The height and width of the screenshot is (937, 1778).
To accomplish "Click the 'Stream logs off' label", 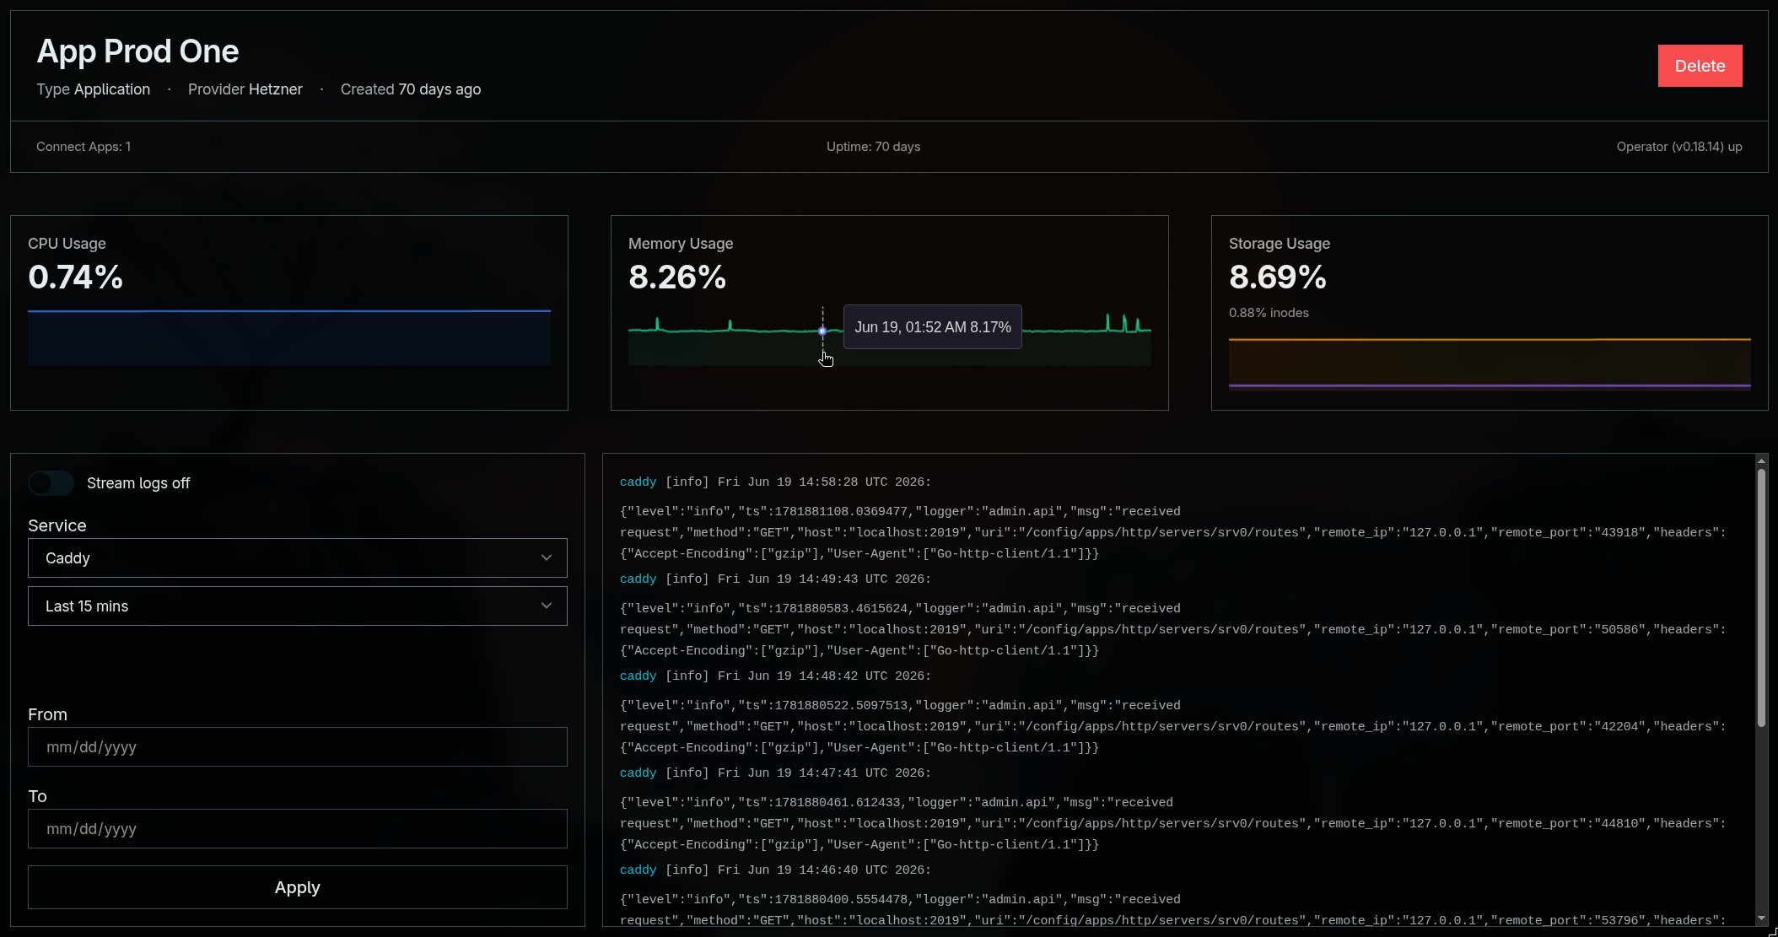I will pyautogui.click(x=138, y=483).
